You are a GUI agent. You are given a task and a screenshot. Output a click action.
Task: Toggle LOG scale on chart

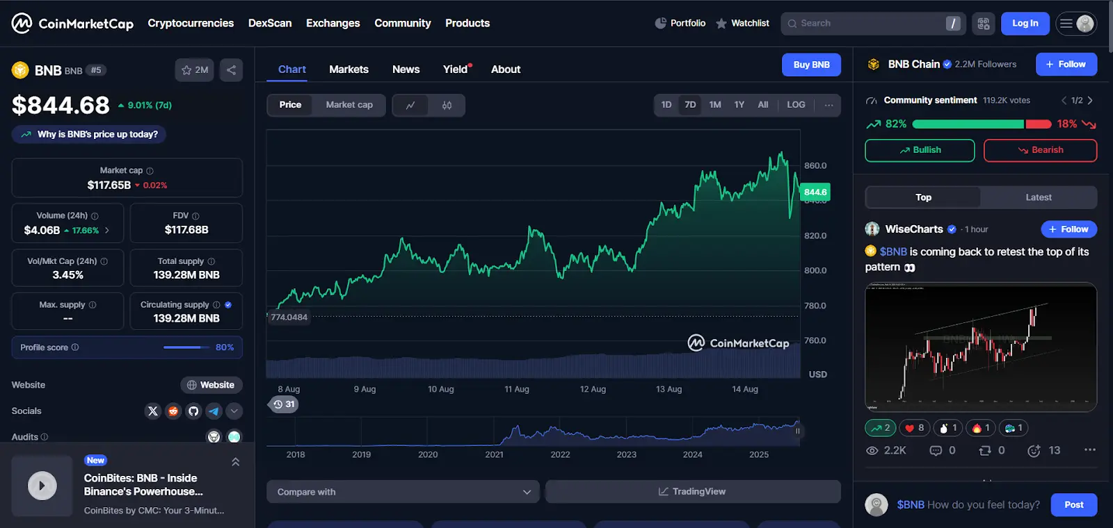[x=796, y=105]
